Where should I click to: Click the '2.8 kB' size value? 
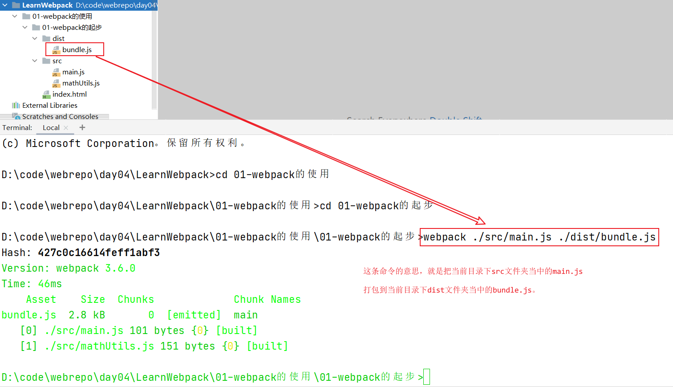[87, 315]
